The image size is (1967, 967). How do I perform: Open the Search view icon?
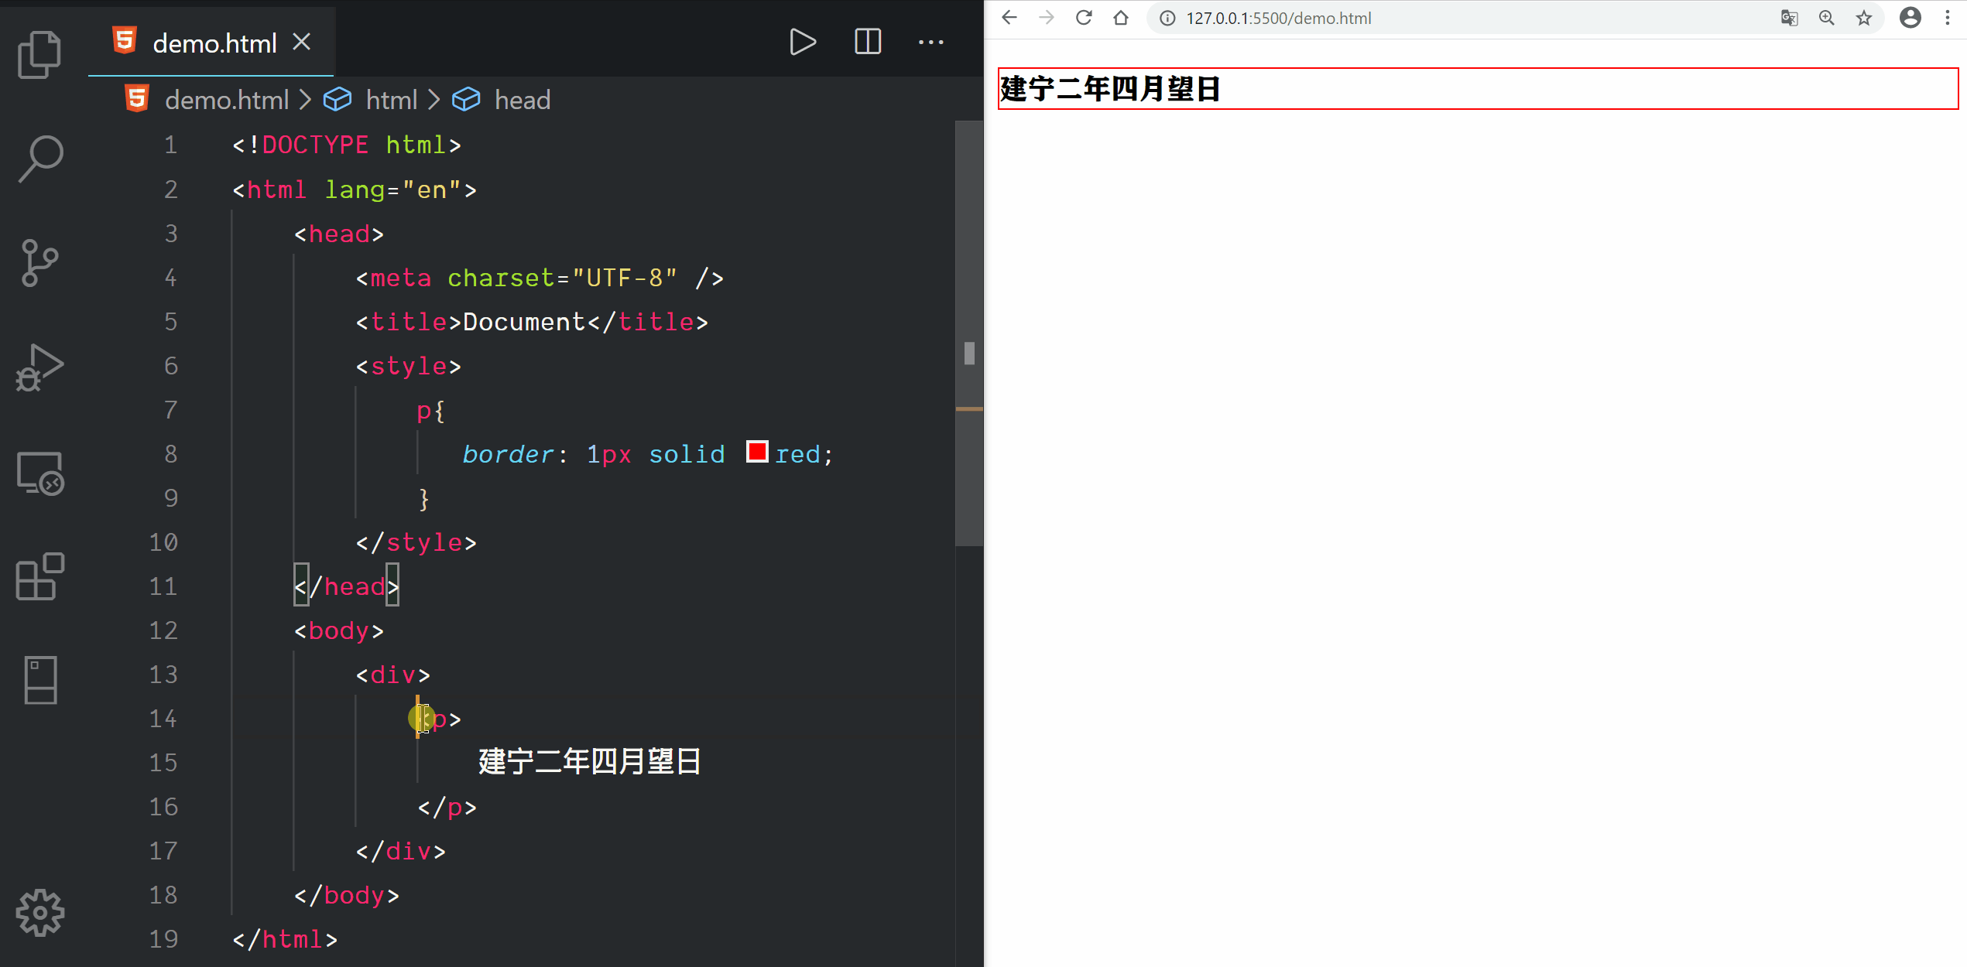pos(39,159)
